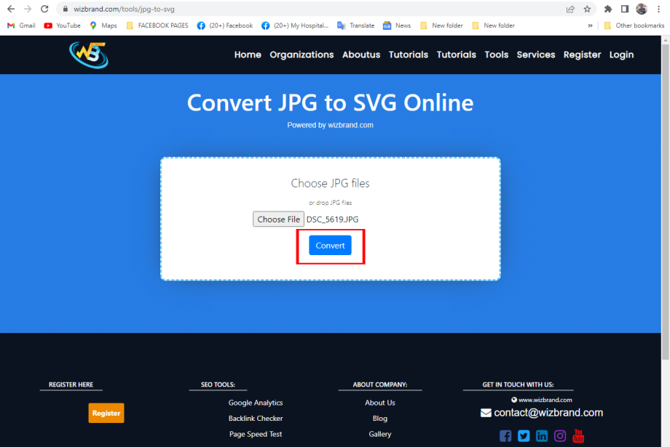670x447 pixels.
Task: Navigate back with browser back arrow
Action: pyautogui.click(x=12, y=9)
